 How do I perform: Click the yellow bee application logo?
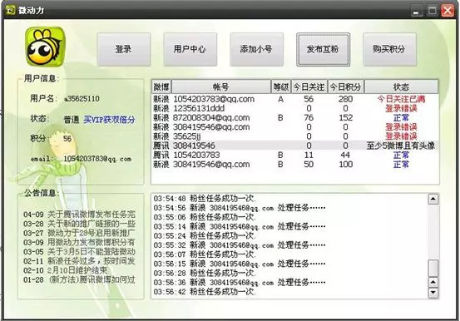coord(45,47)
